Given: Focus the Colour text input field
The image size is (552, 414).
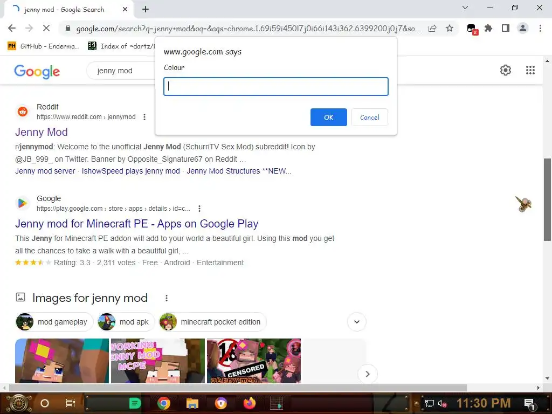Looking at the screenshot, I should coord(275,86).
